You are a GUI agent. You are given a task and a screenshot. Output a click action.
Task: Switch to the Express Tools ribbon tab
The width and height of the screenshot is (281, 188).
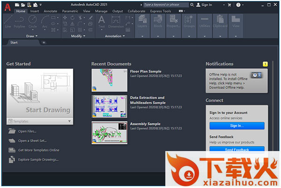161,11
